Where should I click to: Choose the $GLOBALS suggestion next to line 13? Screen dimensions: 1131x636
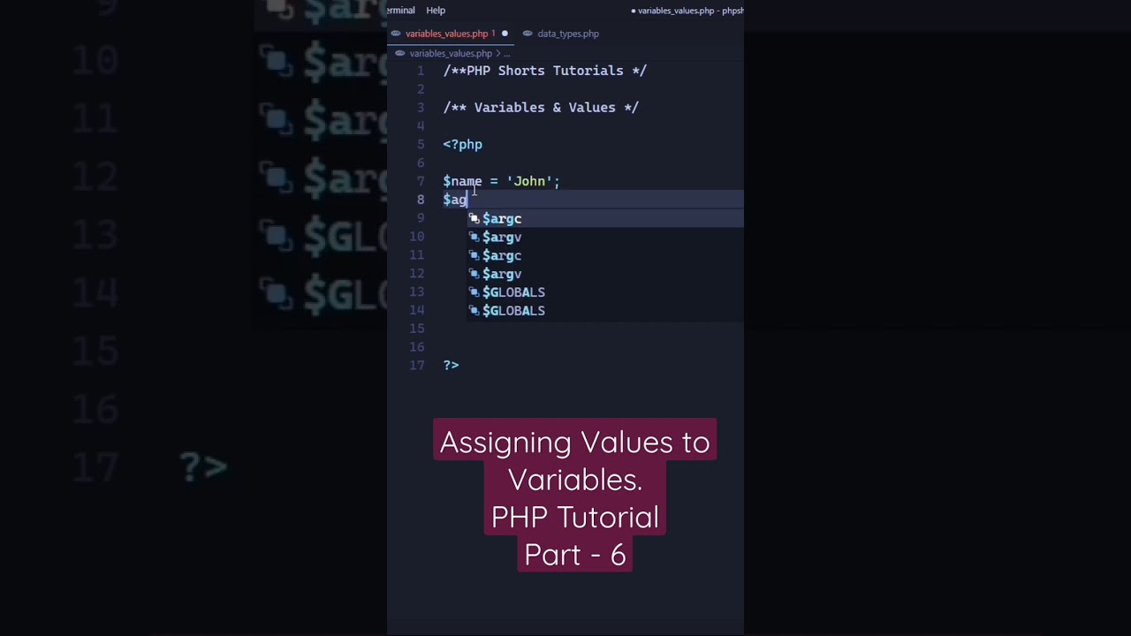(605, 292)
